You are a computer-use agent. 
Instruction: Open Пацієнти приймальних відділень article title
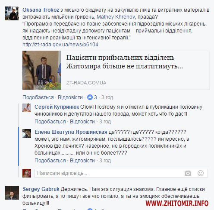point(124,62)
